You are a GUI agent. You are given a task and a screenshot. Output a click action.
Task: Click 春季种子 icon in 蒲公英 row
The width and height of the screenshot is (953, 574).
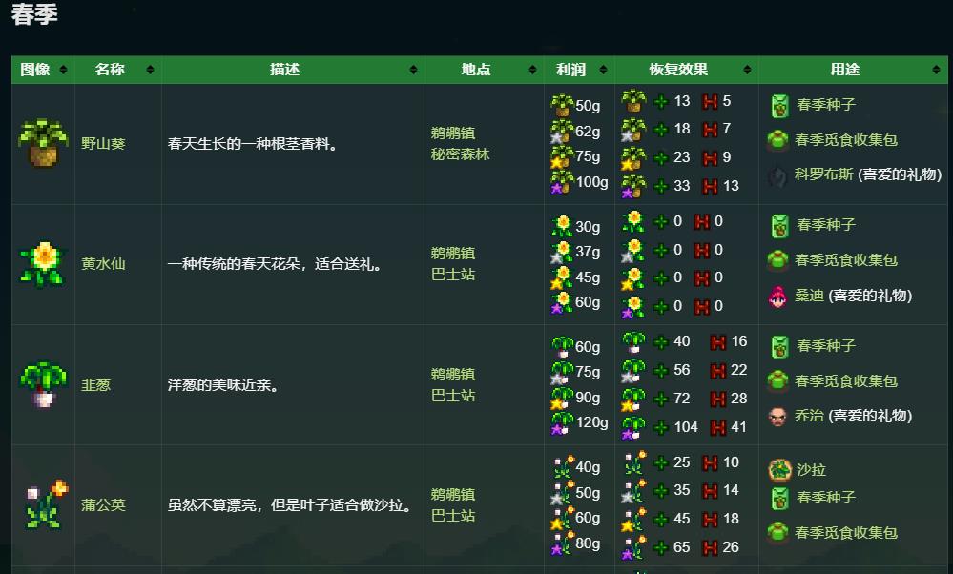coord(779,498)
